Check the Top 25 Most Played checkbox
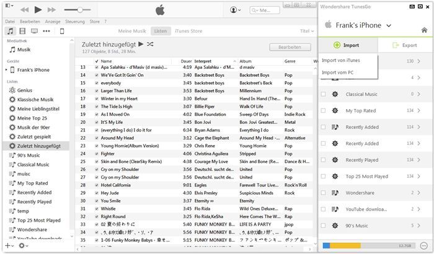434x254 pixels. pos(323,176)
